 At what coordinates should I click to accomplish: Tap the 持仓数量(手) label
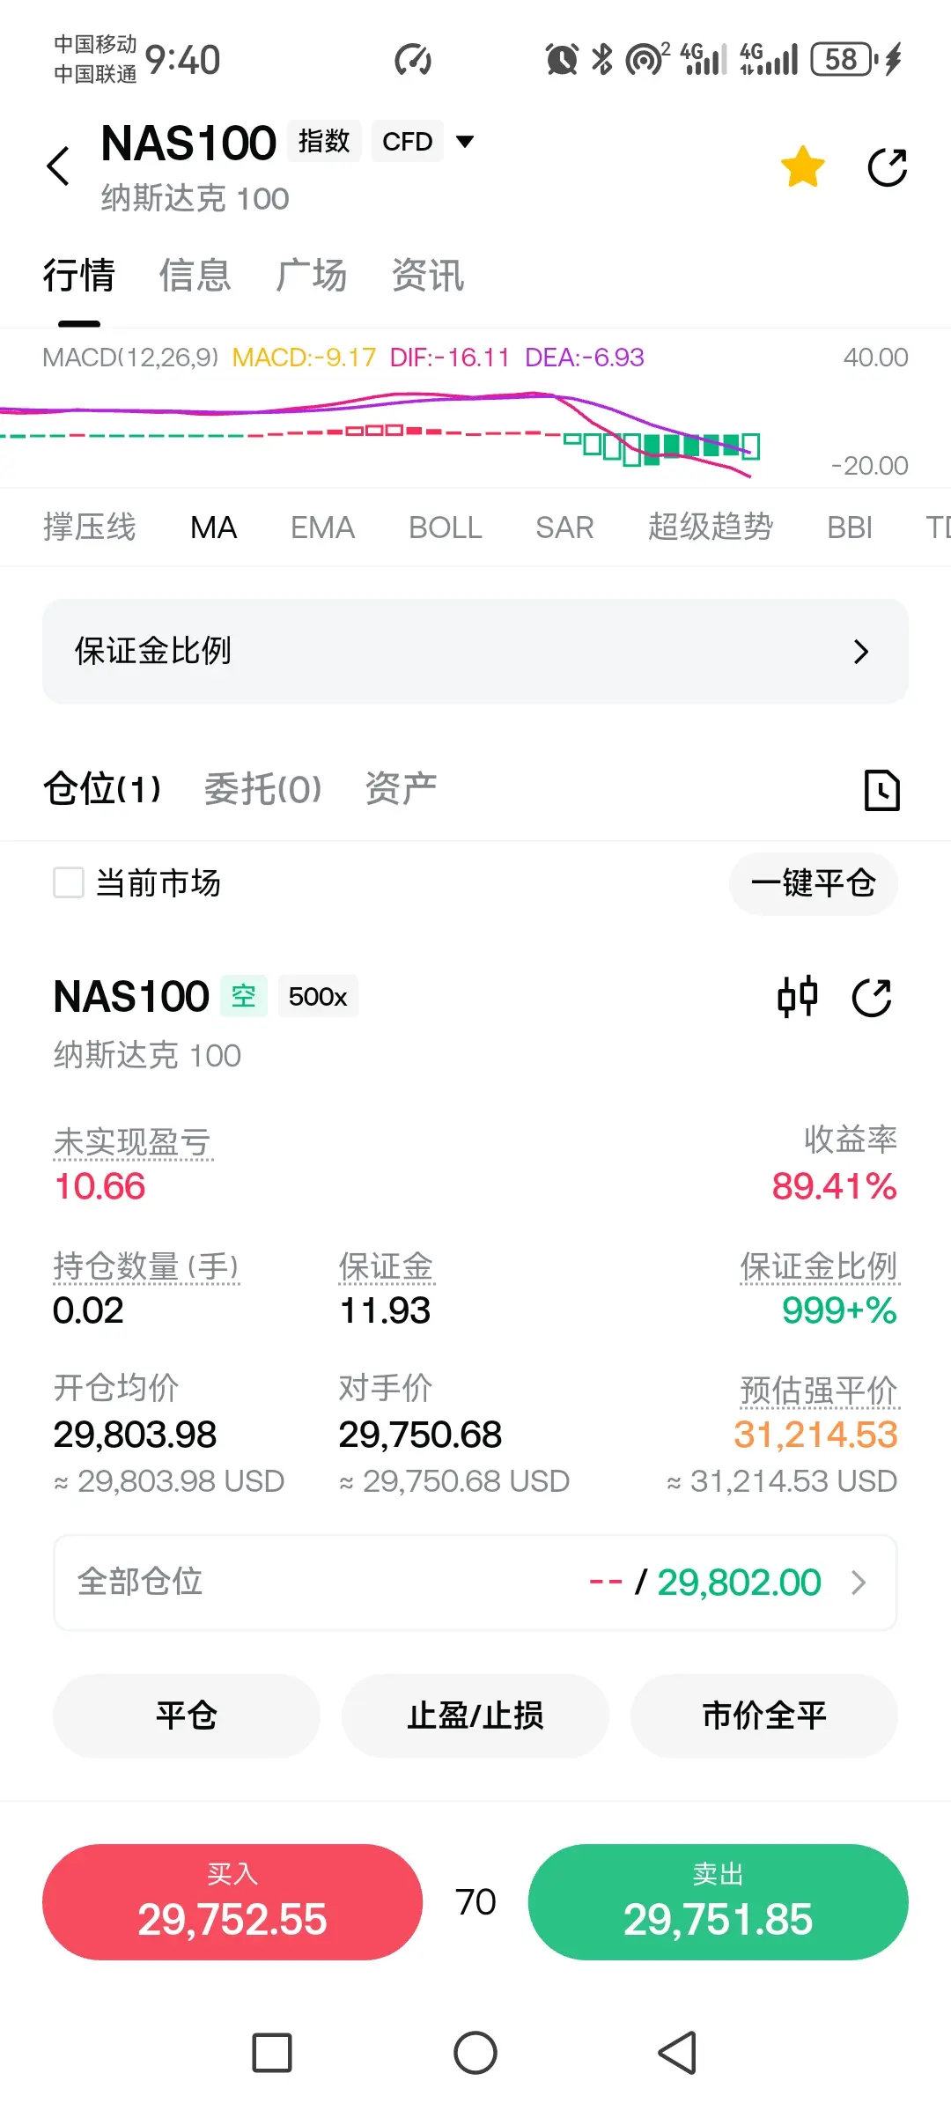click(x=146, y=1266)
